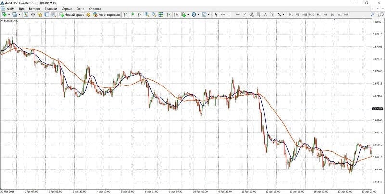Click the 0.88065 price scale label

[377, 22]
